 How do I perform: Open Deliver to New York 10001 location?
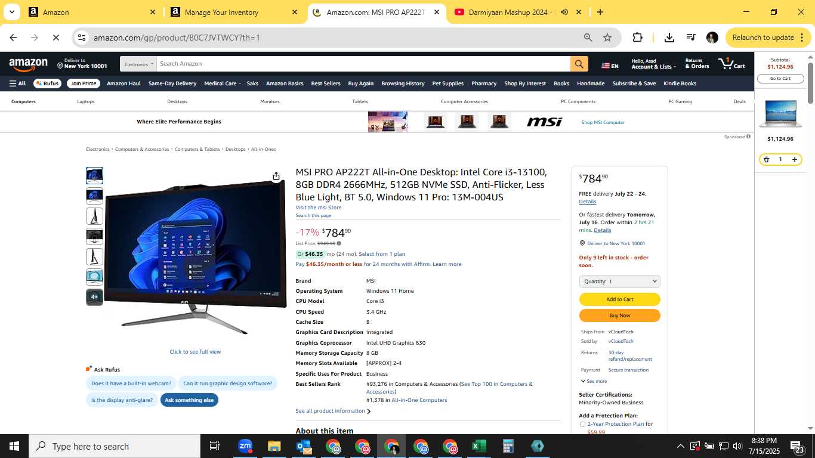[x=82, y=64]
